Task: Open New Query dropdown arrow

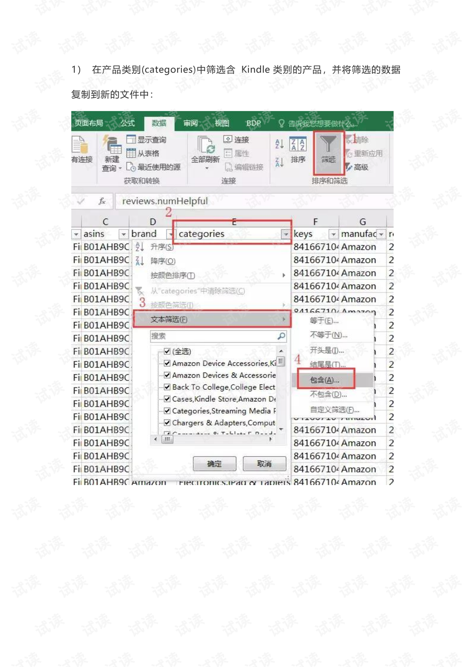Action: click(120, 169)
